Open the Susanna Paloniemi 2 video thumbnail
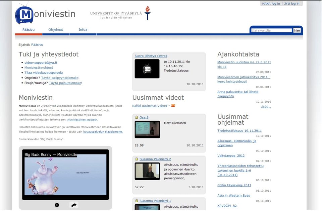322x211 pixels. [x=147, y=171]
